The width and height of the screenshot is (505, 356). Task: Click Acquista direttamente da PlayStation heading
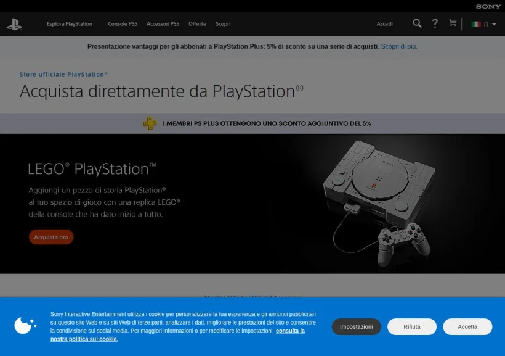(x=161, y=91)
